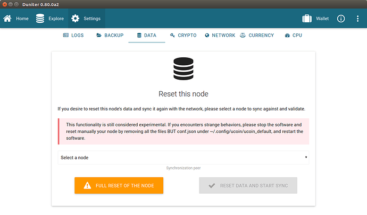Viewport: 367px width, 215px height.
Task: Open the CURRENCY tab
Action: pyautogui.click(x=257, y=35)
